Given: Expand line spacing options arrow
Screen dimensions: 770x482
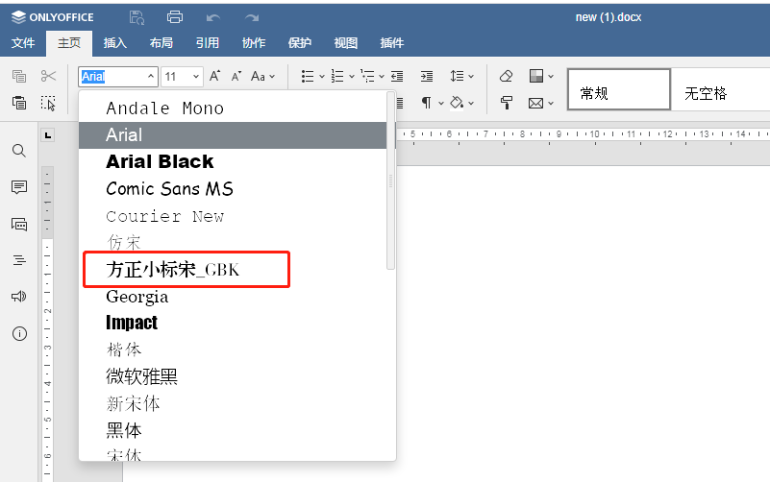Looking at the screenshot, I should pos(471,77).
